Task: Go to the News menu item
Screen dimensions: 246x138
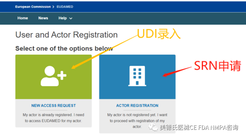Action: [43, 18]
